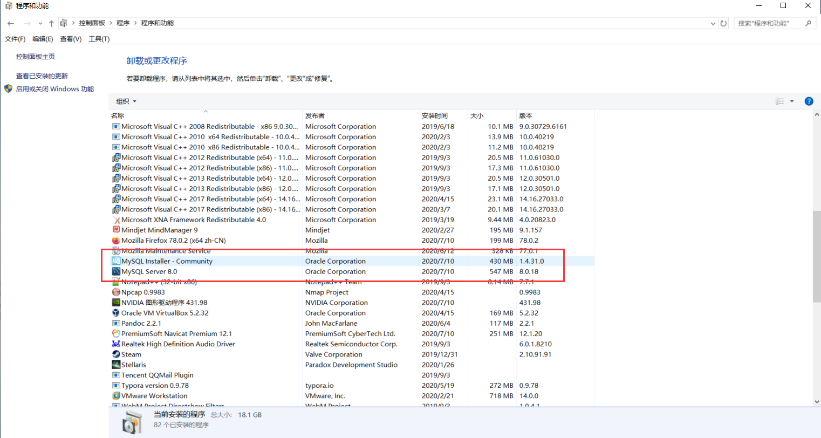
Task: Click 控制面板 in the breadcrumb path
Action: coord(92,23)
